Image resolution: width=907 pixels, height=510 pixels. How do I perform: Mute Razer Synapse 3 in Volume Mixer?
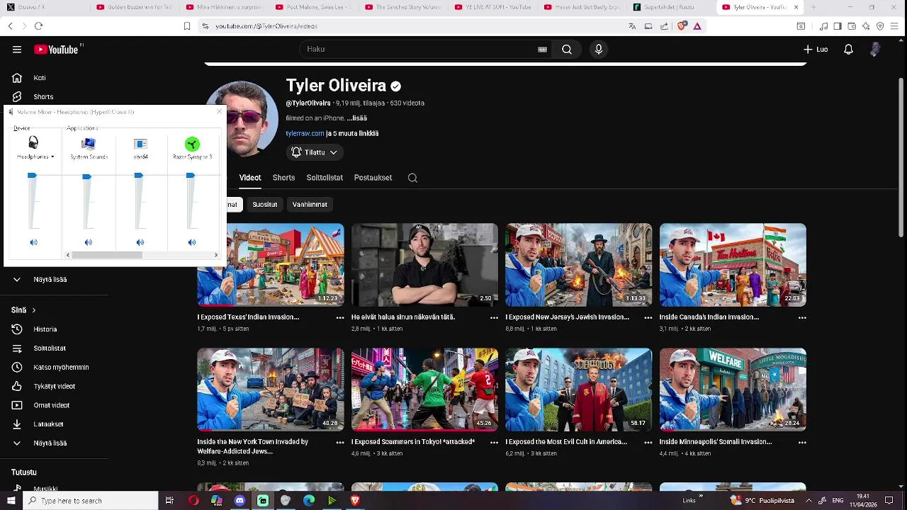(191, 242)
